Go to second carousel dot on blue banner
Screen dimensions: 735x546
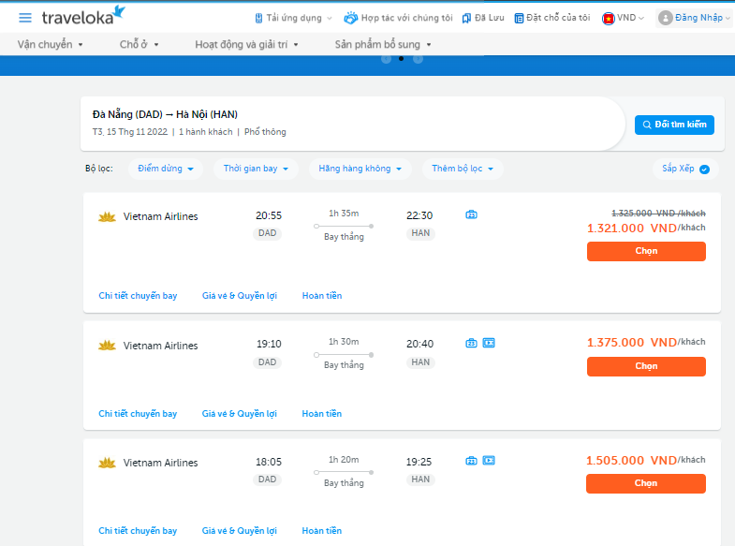tap(401, 59)
